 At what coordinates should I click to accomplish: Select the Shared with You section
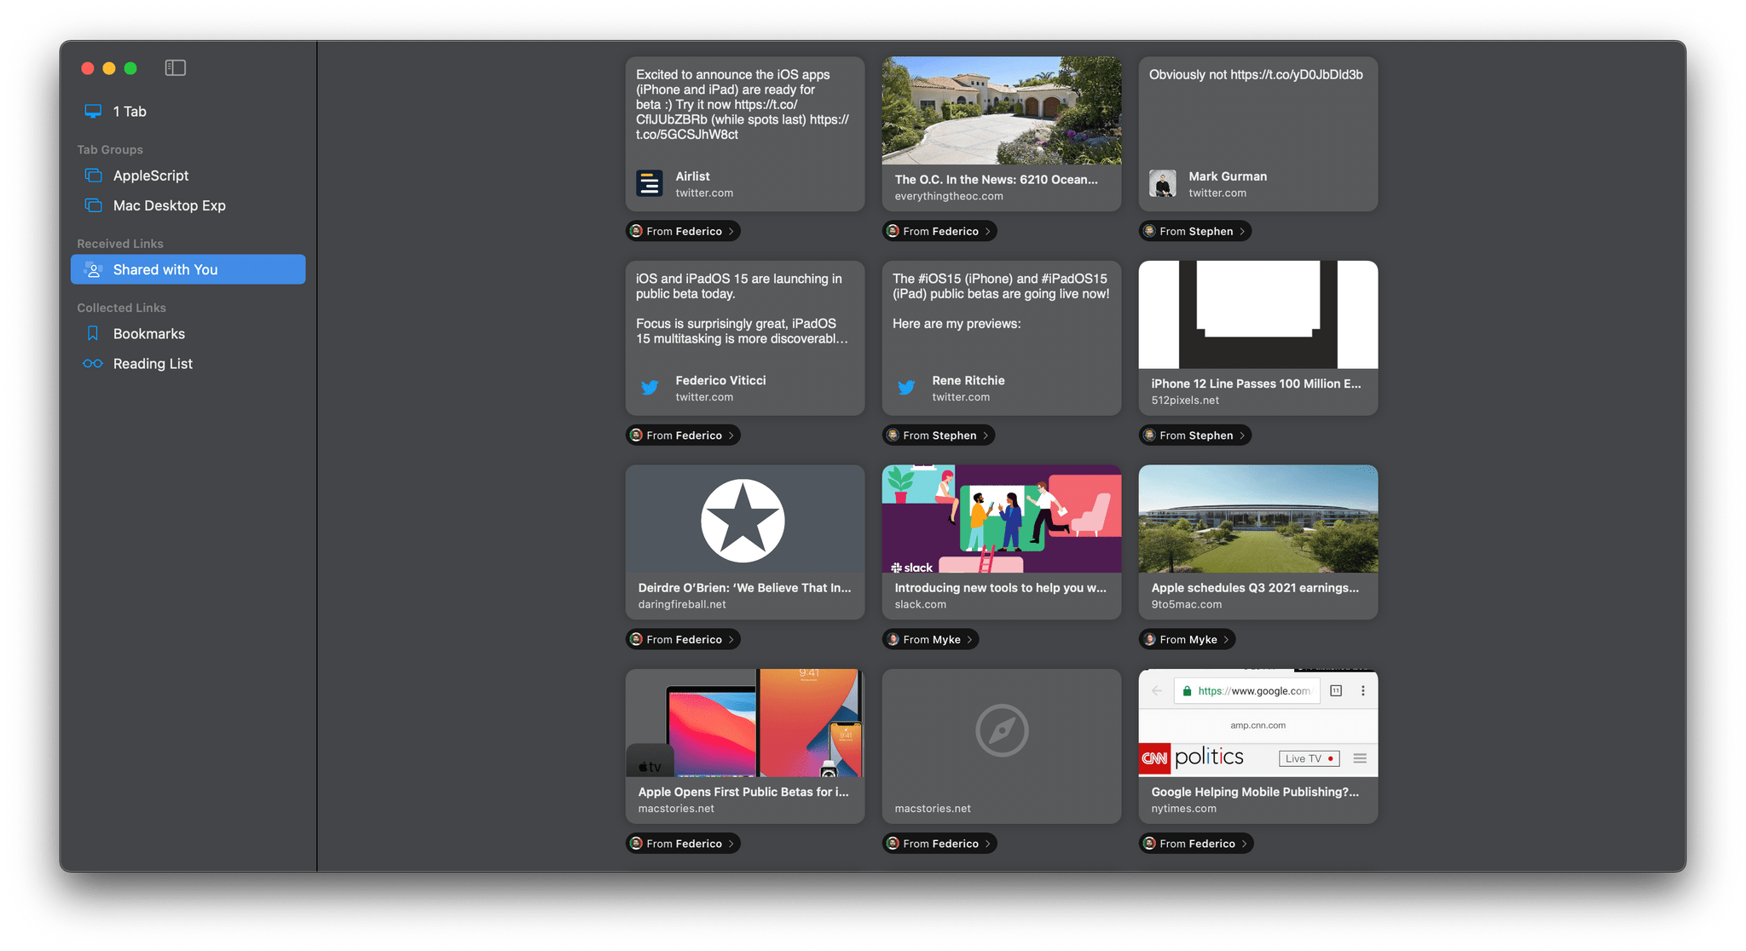click(x=188, y=269)
